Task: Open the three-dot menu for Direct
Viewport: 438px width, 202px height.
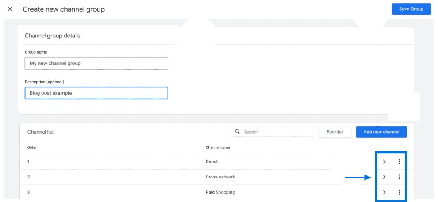Action: pos(399,162)
